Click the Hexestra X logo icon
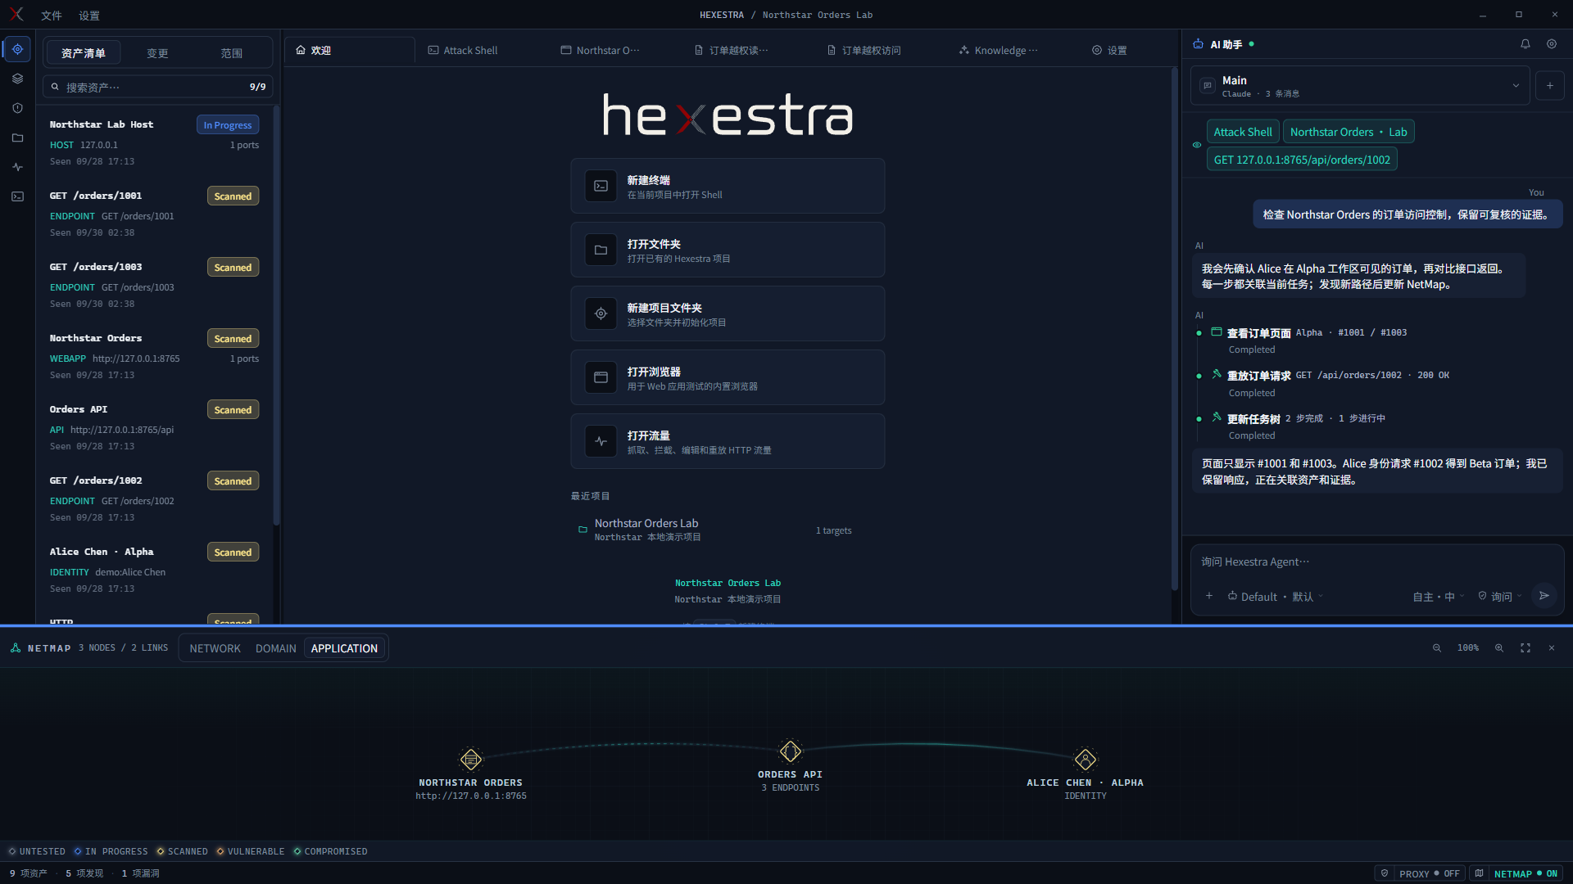Viewport: 1573px width, 884px height. coord(16,15)
